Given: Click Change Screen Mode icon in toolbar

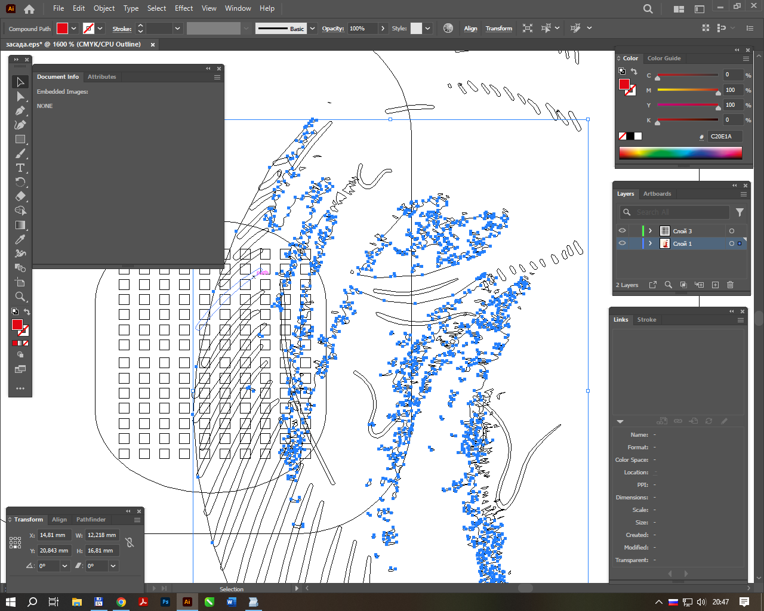Looking at the screenshot, I should (x=20, y=369).
